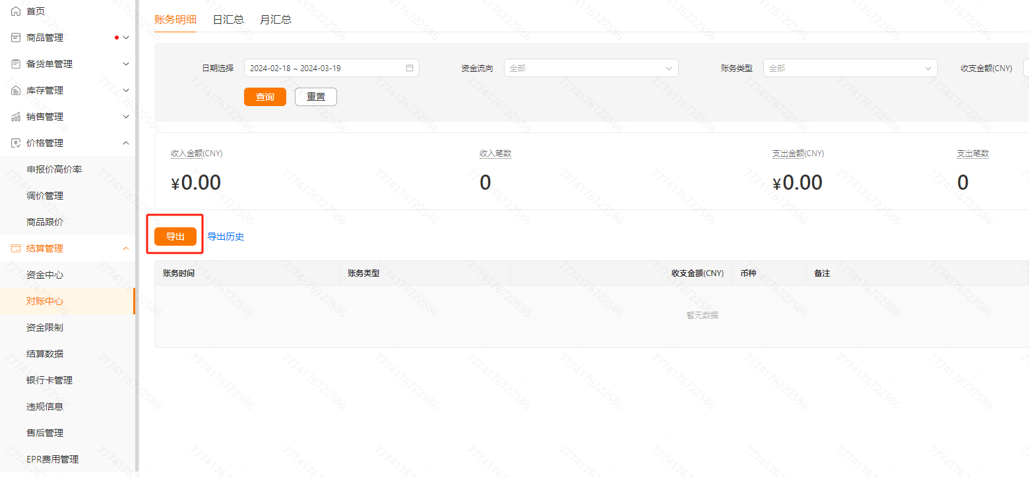Click the 备注 column header

pos(822,273)
